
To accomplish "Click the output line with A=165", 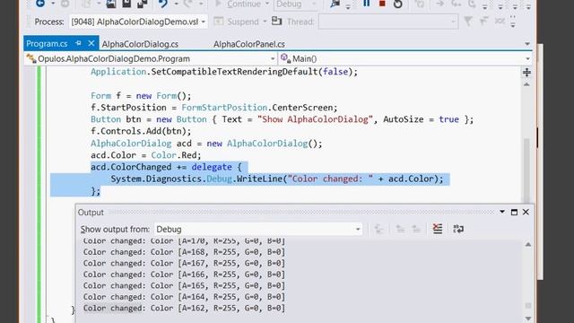I will pyautogui.click(x=184, y=285).
